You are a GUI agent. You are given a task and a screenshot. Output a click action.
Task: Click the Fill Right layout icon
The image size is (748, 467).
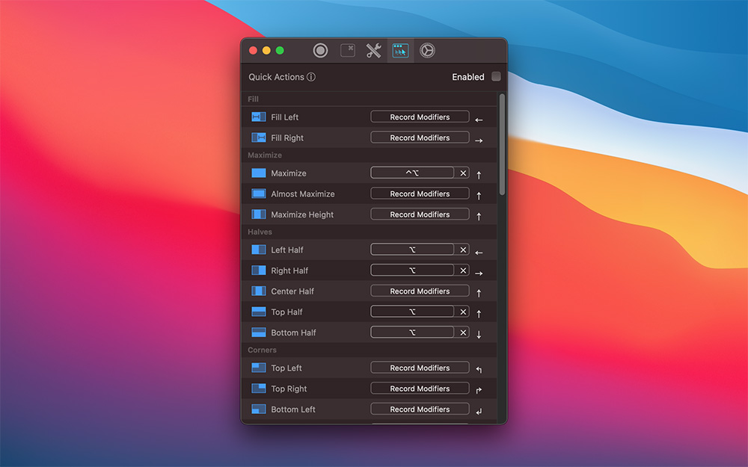pyautogui.click(x=259, y=137)
